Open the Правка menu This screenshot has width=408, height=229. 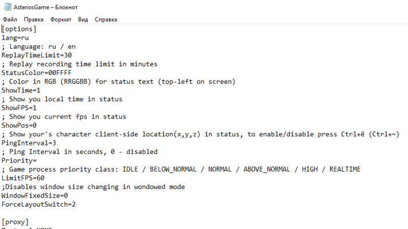pos(33,19)
